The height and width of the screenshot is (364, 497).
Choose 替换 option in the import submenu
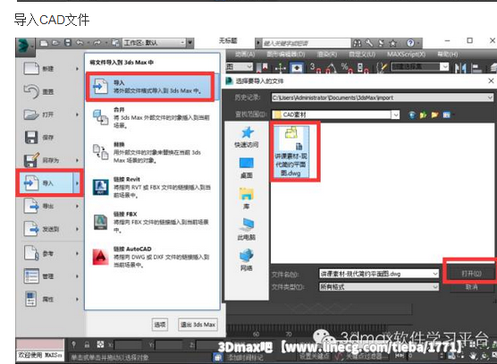[x=151, y=152]
